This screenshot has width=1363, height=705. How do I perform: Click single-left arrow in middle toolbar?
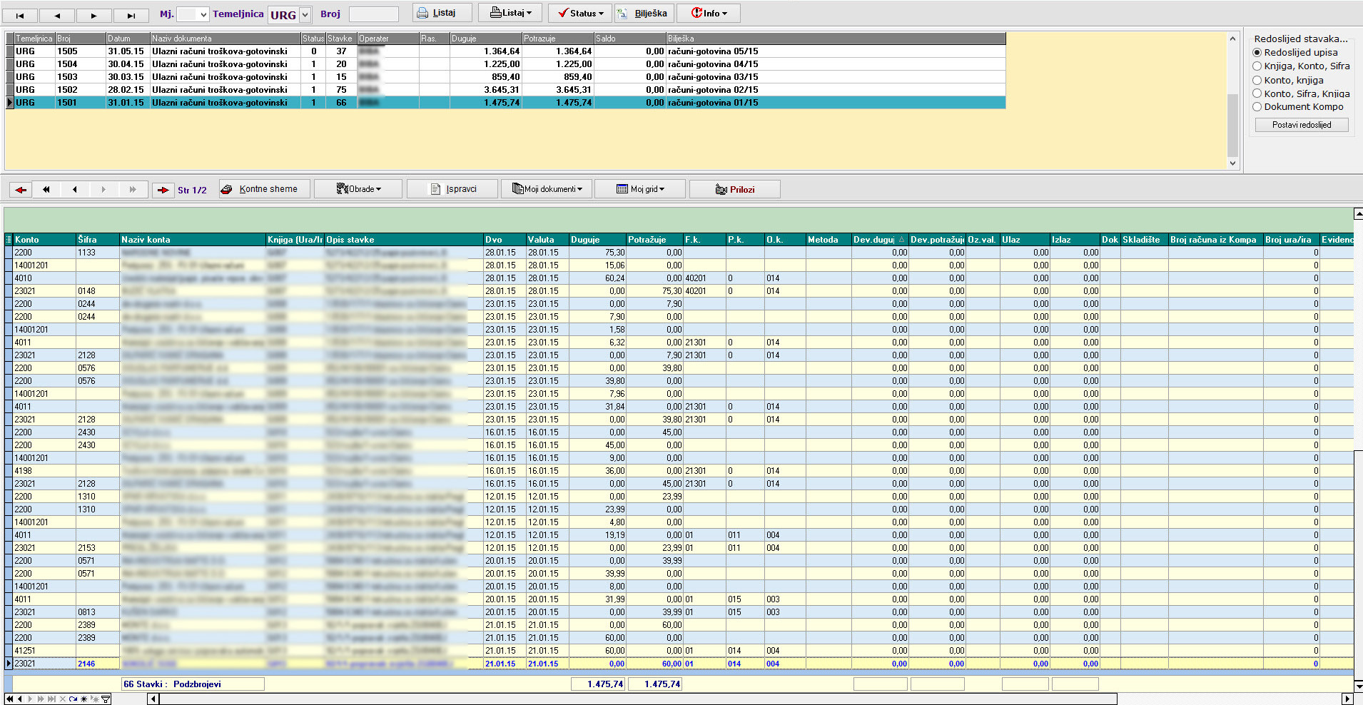(75, 190)
